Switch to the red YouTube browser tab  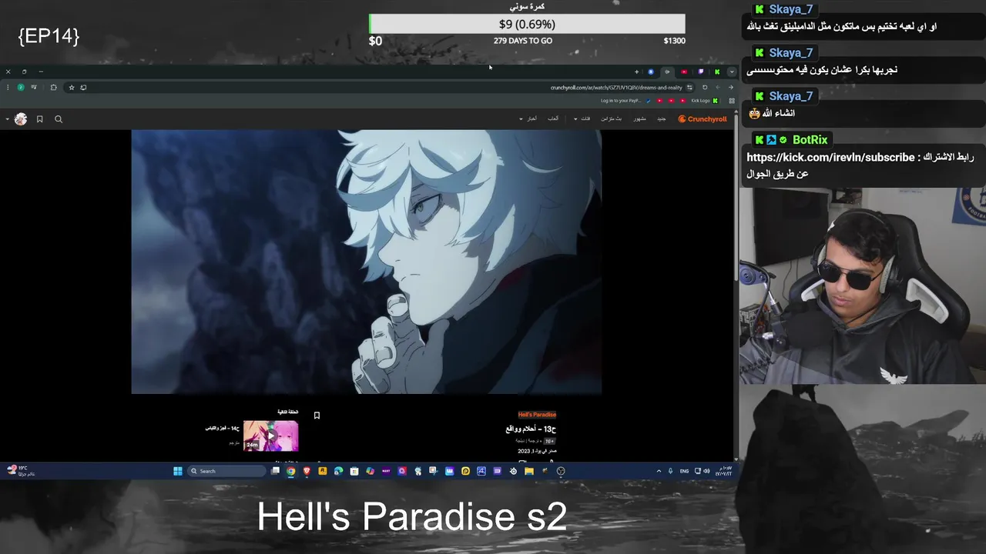pyautogui.click(x=684, y=72)
